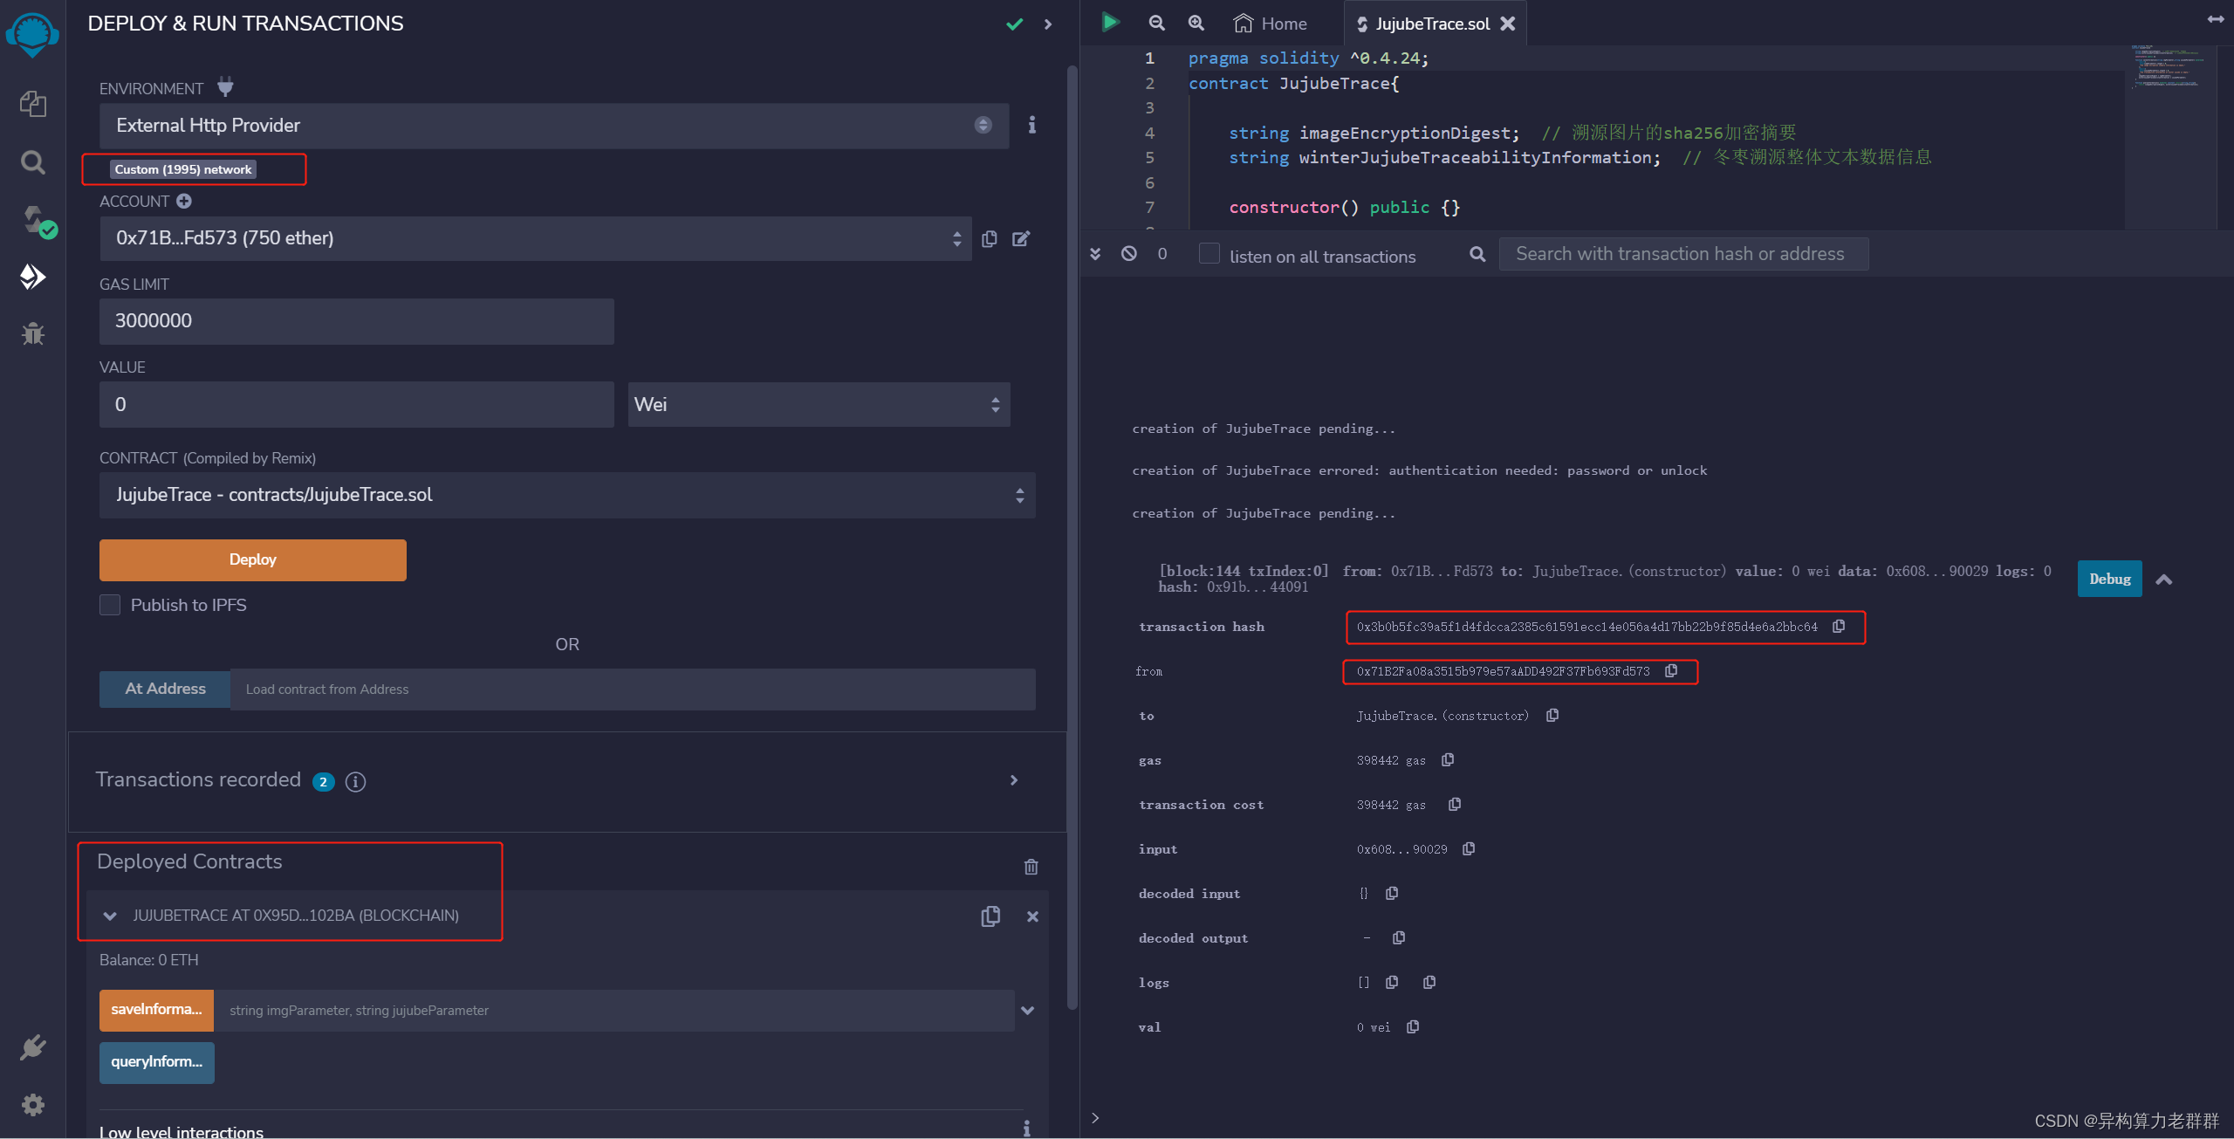Collapse the terminal panel double chevron
The height and width of the screenshot is (1139, 2234).
(x=1095, y=253)
